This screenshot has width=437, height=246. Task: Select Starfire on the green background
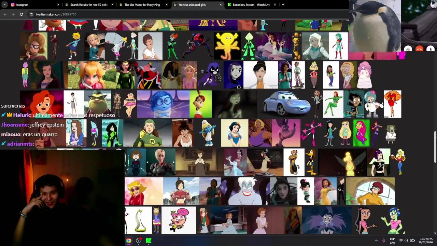361,133
